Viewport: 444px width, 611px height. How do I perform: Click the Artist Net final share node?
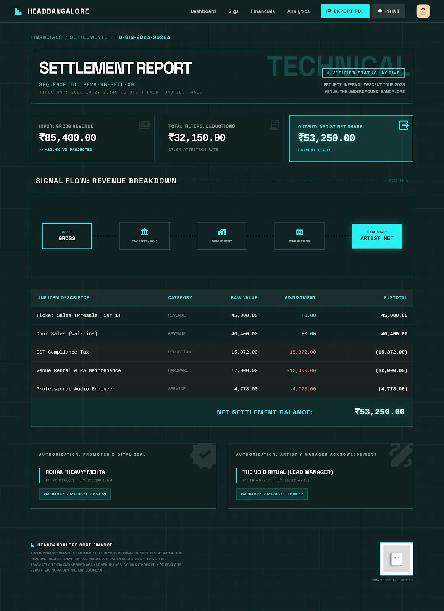pyautogui.click(x=376, y=236)
